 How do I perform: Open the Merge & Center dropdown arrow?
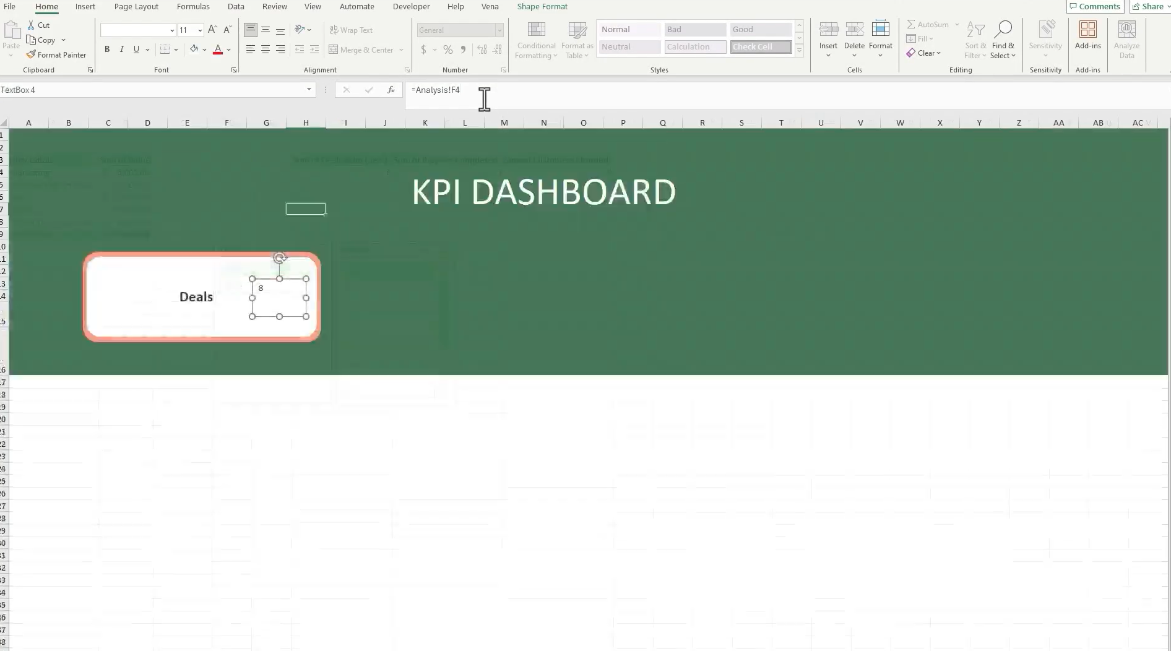[x=402, y=50]
